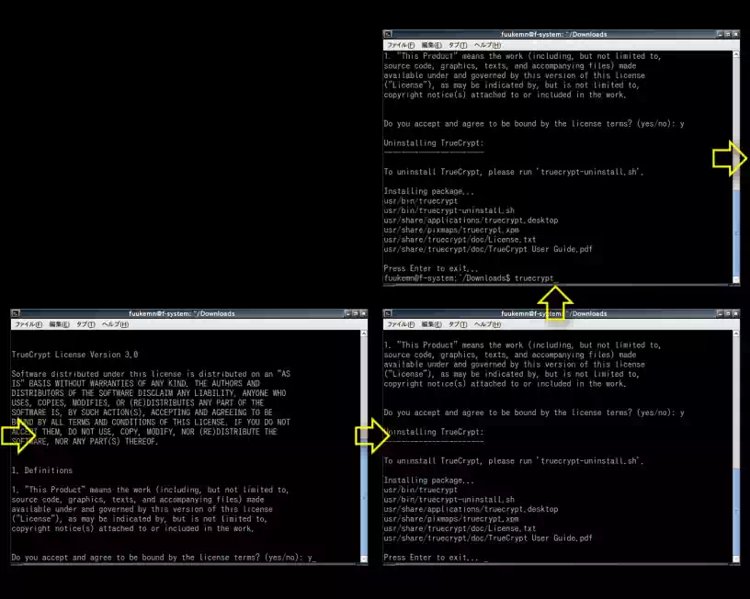Minimize the terminal window ending with Press Enter to exit
The width and height of the screenshot is (750, 599).
pyautogui.click(x=720, y=313)
